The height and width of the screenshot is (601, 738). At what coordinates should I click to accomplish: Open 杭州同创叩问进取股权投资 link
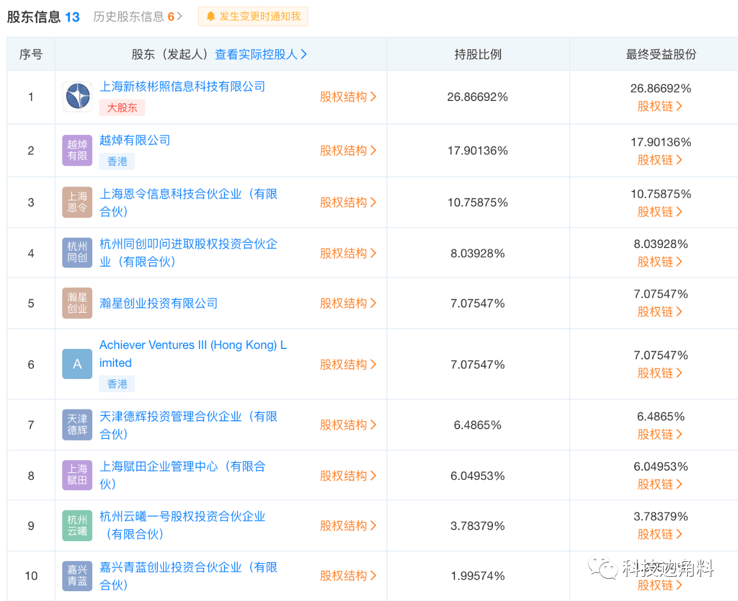[x=189, y=253]
